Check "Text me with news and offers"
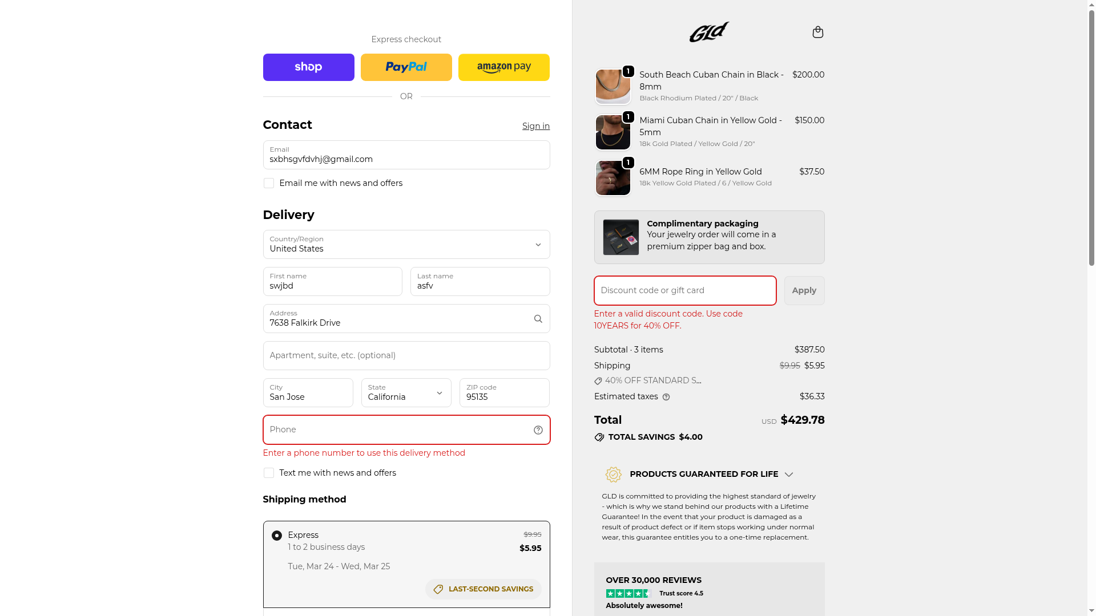The image size is (1096, 616). pos(269,473)
